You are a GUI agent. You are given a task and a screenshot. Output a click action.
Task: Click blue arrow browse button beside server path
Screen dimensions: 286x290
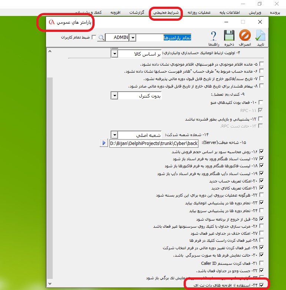point(103,143)
